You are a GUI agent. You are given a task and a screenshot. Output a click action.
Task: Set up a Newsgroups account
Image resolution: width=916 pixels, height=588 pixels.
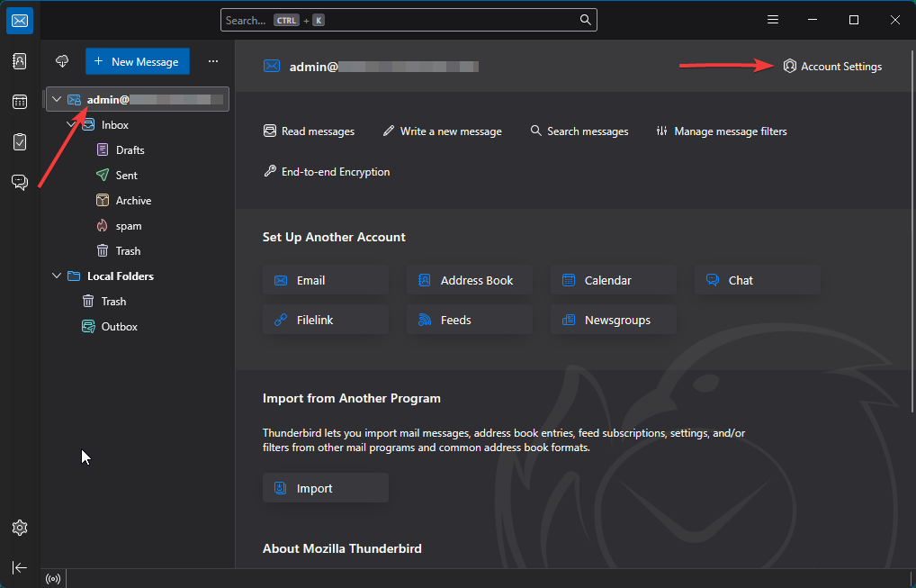[x=614, y=320]
